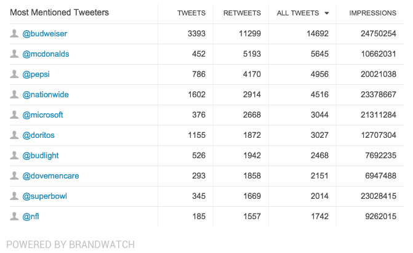Select the avatar icon next to @microsoft
The height and width of the screenshot is (253, 413).
14,114
